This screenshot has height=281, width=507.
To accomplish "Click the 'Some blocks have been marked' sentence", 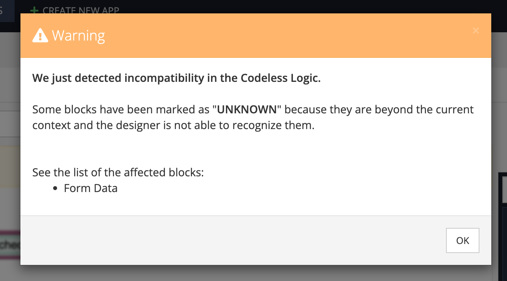I will pos(253,118).
